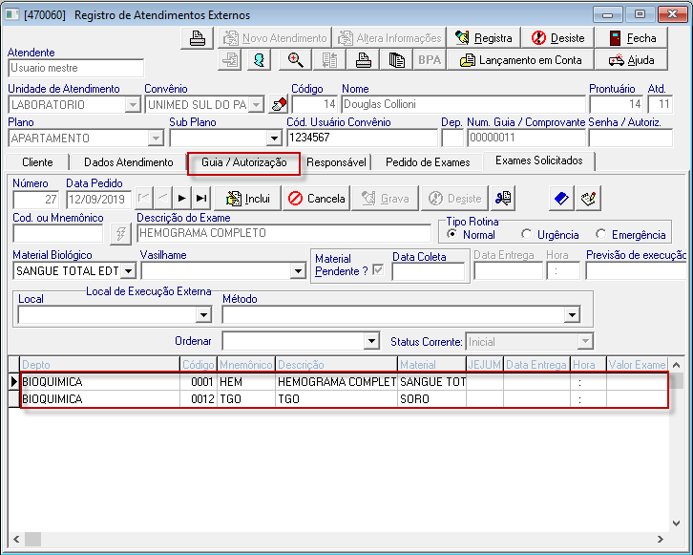Click the Data Coleta input field

(429, 271)
